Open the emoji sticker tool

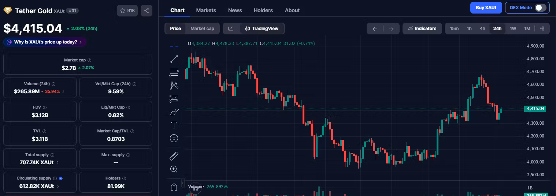pyautogui.click(x=174, y=138)
